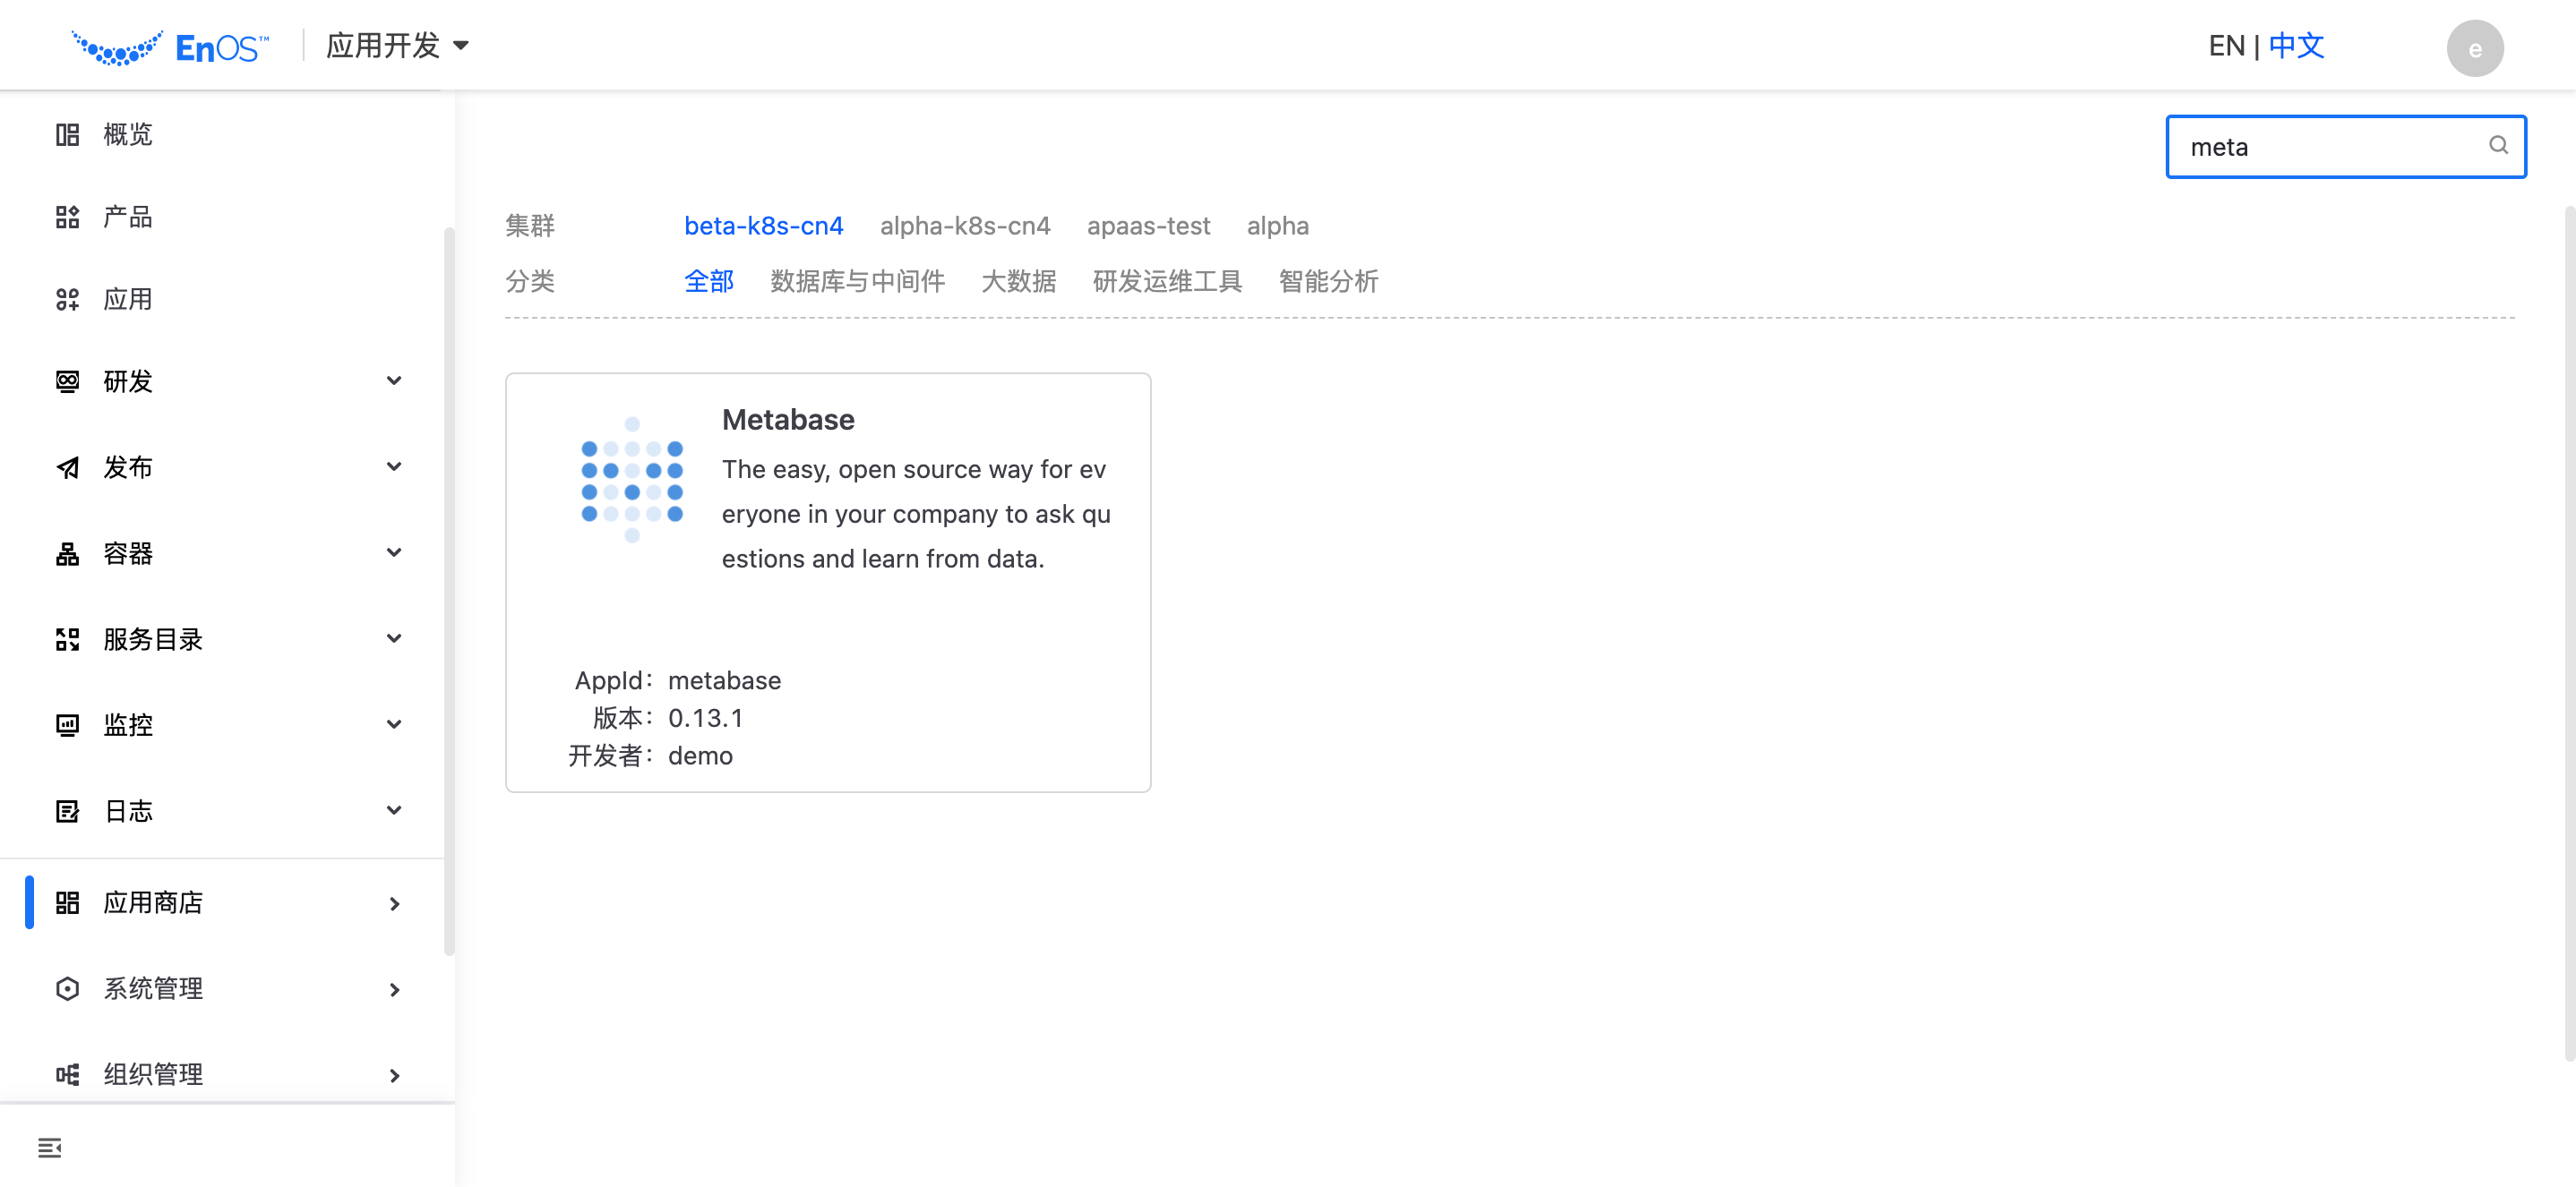Viewport: 2576px width, 1187px height.
Task: Click the 应用 applications sidebar icon
Action: coord(67,299)
